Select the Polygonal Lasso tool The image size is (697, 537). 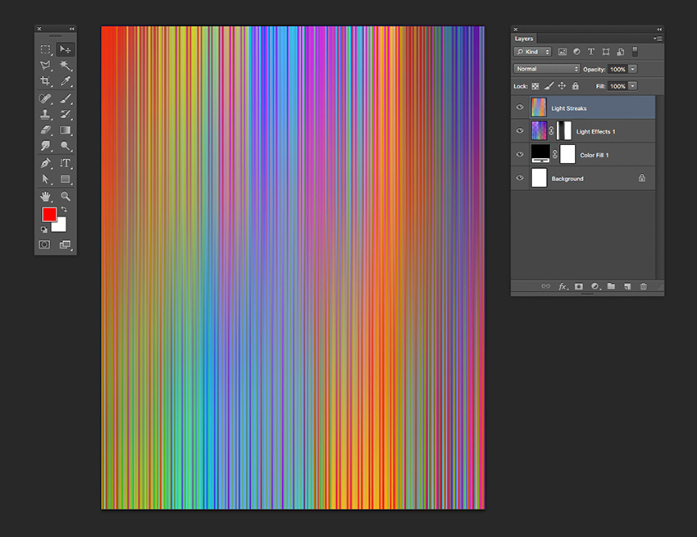[45, 66]
